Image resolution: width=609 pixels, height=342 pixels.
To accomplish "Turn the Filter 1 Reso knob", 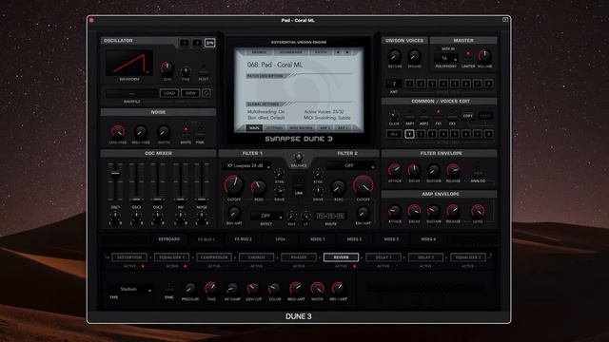I will pos(259,188).
